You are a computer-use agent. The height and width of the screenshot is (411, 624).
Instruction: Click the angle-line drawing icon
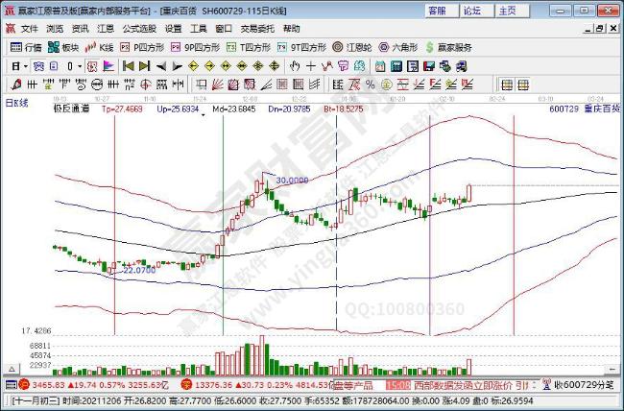[266, 85]
